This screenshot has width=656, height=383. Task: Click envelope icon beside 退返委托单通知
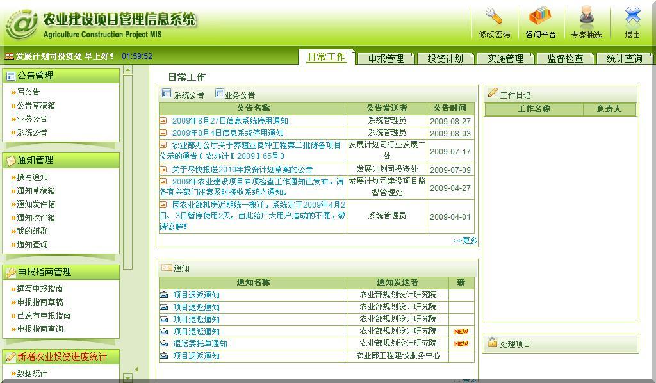coord(164,344)
